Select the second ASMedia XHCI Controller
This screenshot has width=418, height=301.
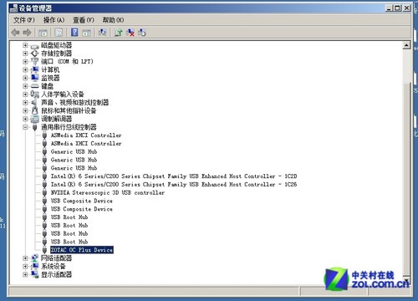click(x=86, y=144)
